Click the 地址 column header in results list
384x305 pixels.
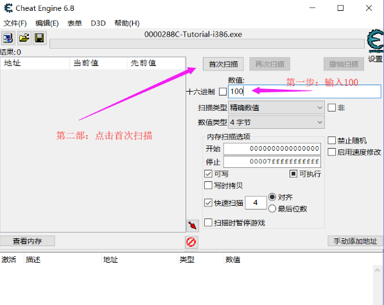35,63
